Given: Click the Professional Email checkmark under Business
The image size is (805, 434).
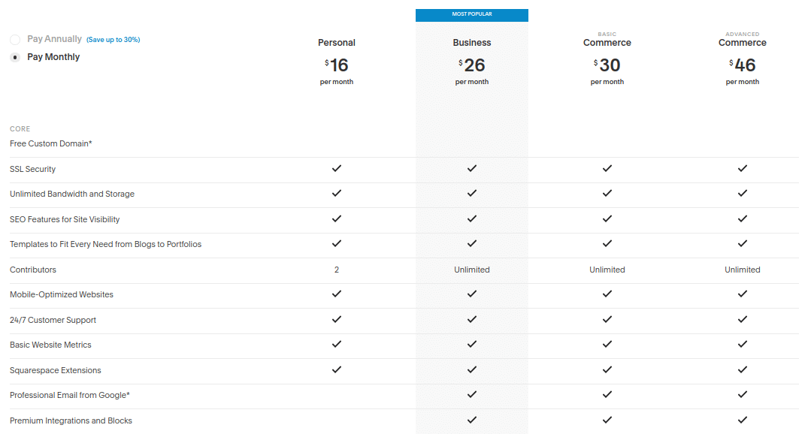Looking at the screenshot, I should [472, 394].
